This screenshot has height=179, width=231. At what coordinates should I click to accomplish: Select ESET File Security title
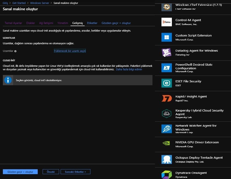[x=188, y=81]
